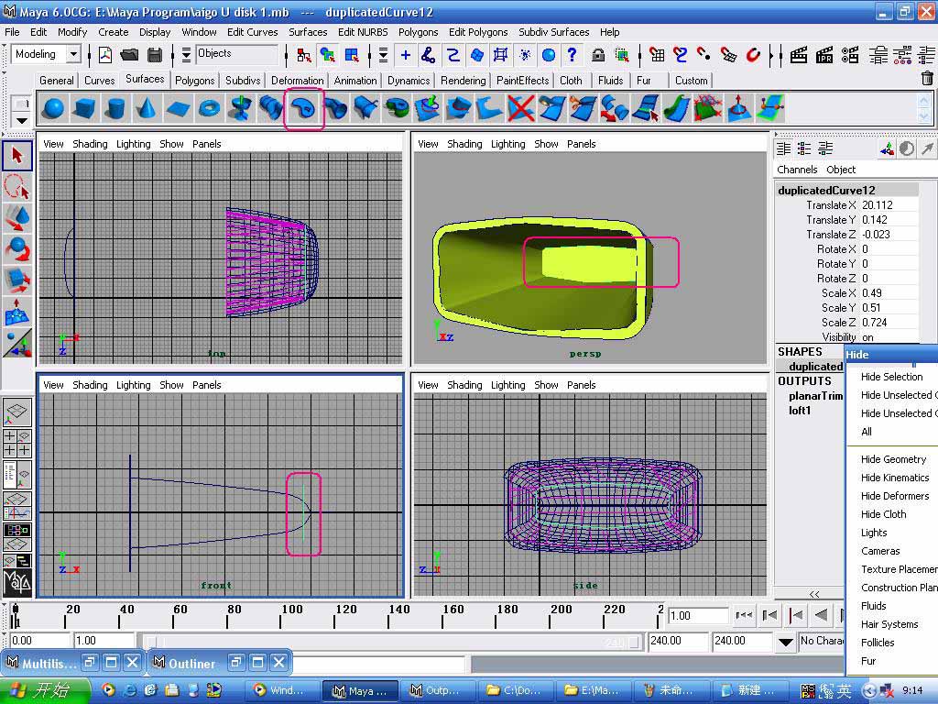Open the selection mask menu beside Objects
This screenshot has width=938, height=704.
[186, 55]
